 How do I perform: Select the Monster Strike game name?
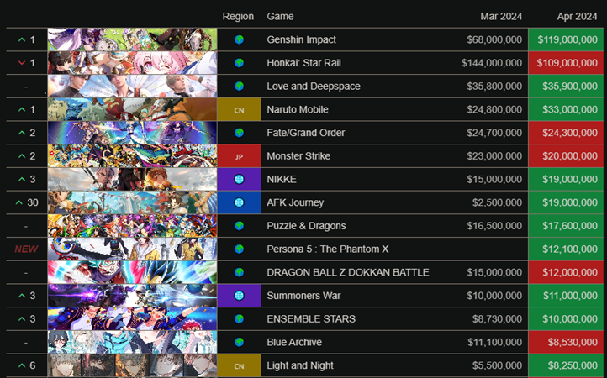point(298,156)
